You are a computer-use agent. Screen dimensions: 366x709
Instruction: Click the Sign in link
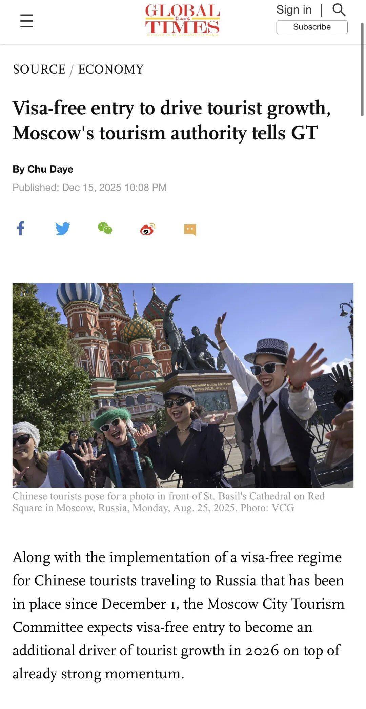click(294, 9)
